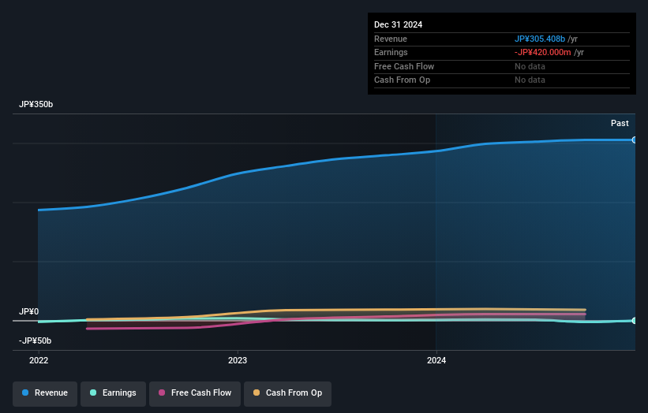Viewport: 648px width, 413px height.
Task: Click the Dec 31 2024 tooltip date
Action: pos(398,24)
